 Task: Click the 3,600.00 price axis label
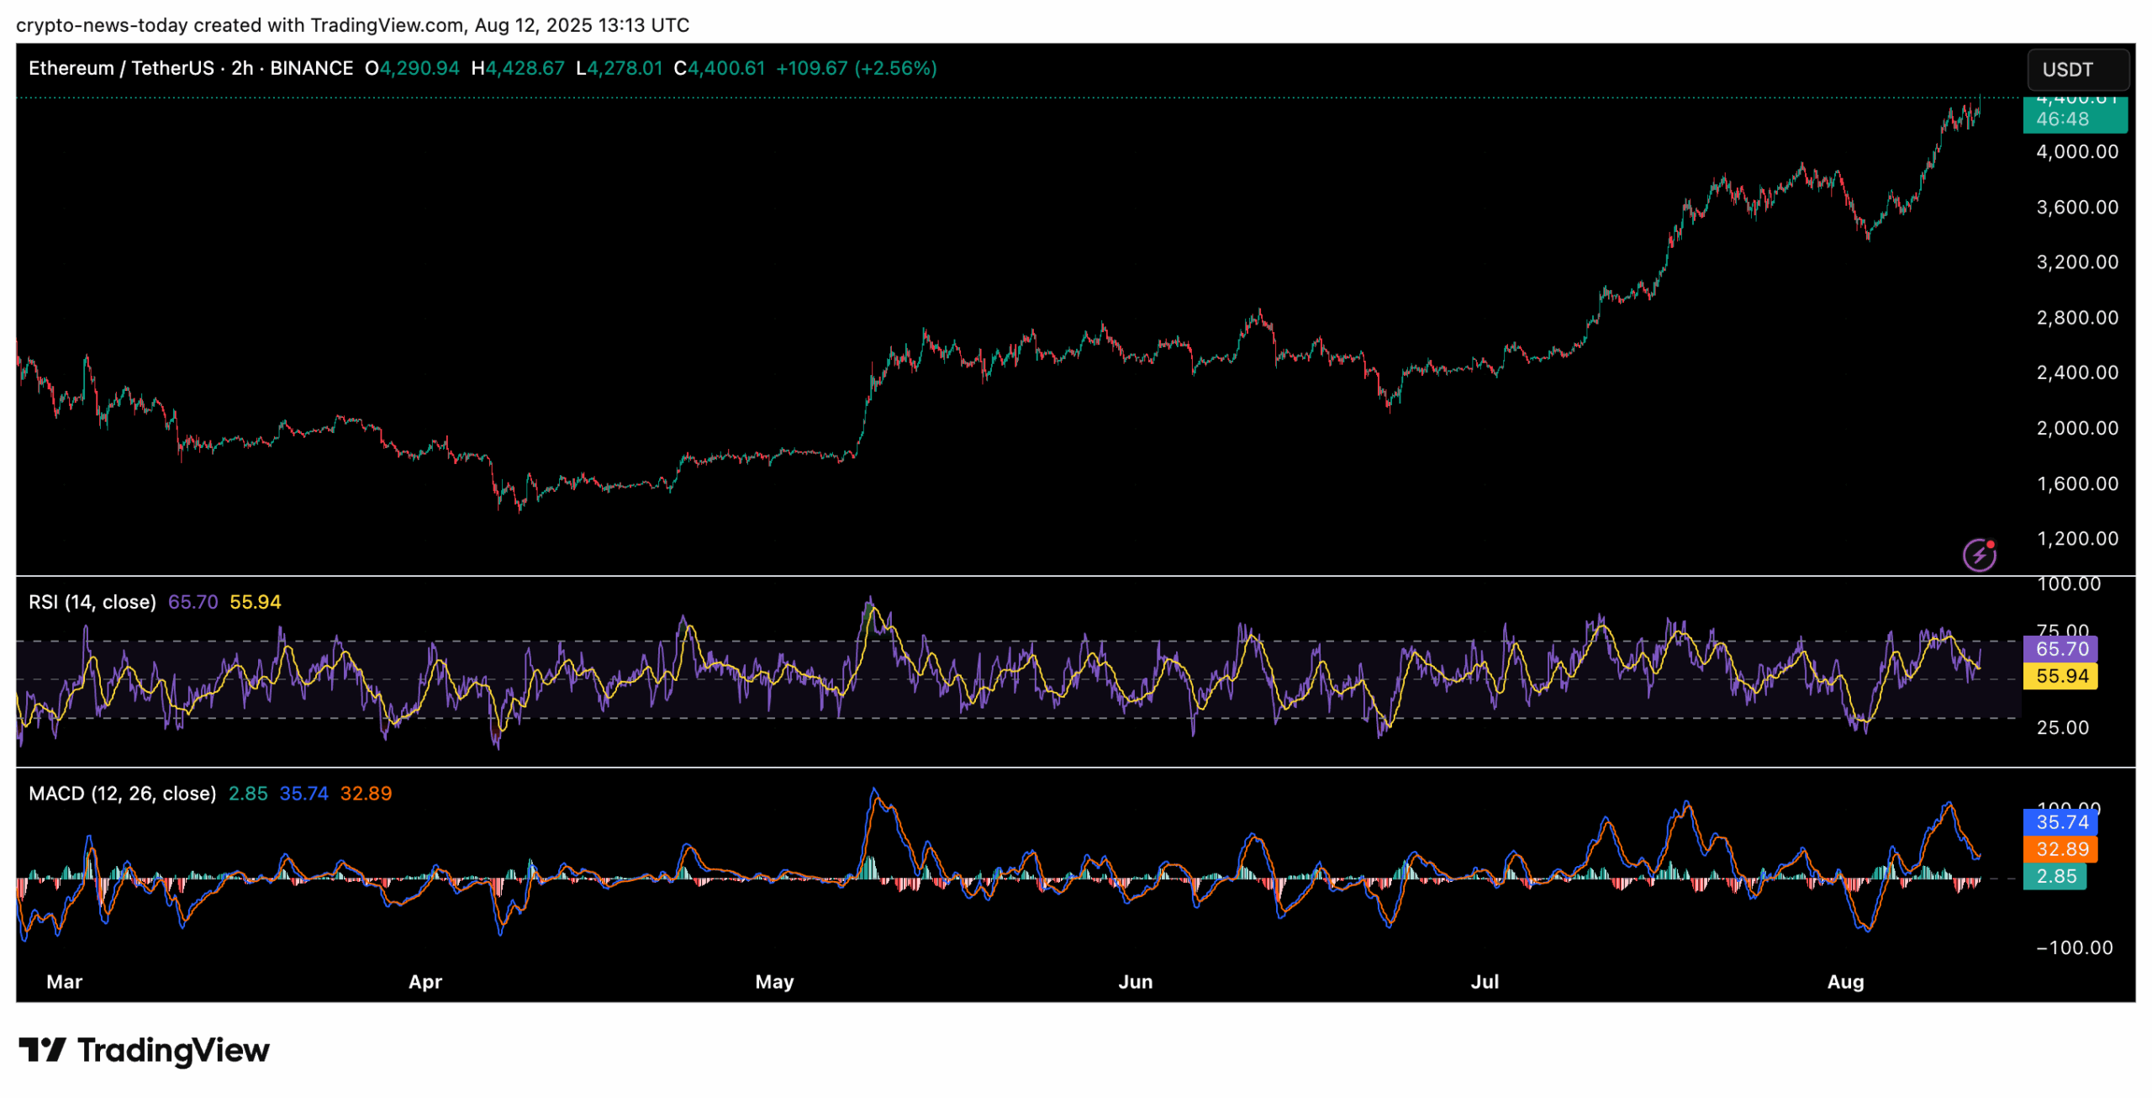pos(2076,207)
